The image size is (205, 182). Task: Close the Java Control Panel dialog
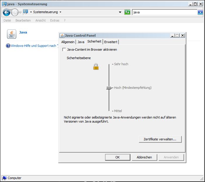[183, 36]
